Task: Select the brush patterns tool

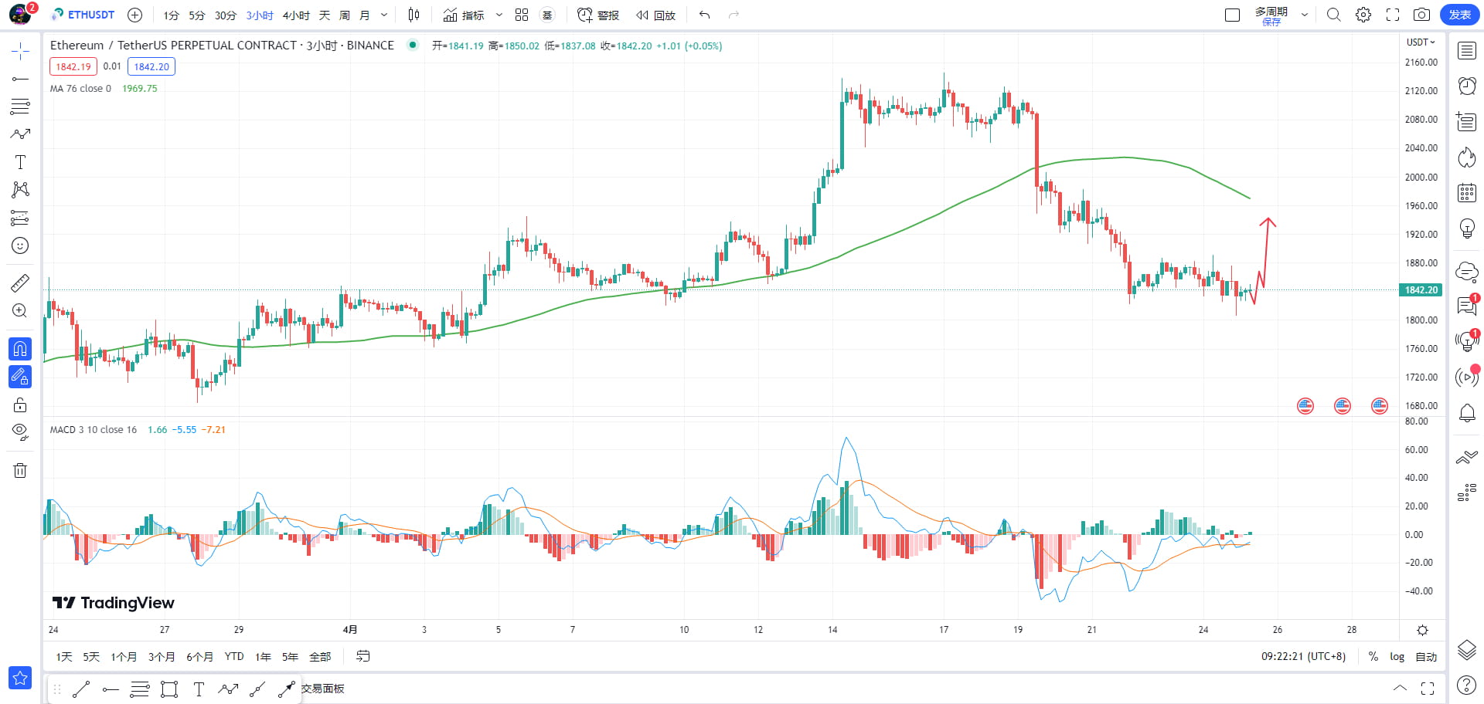Action: 20,134
